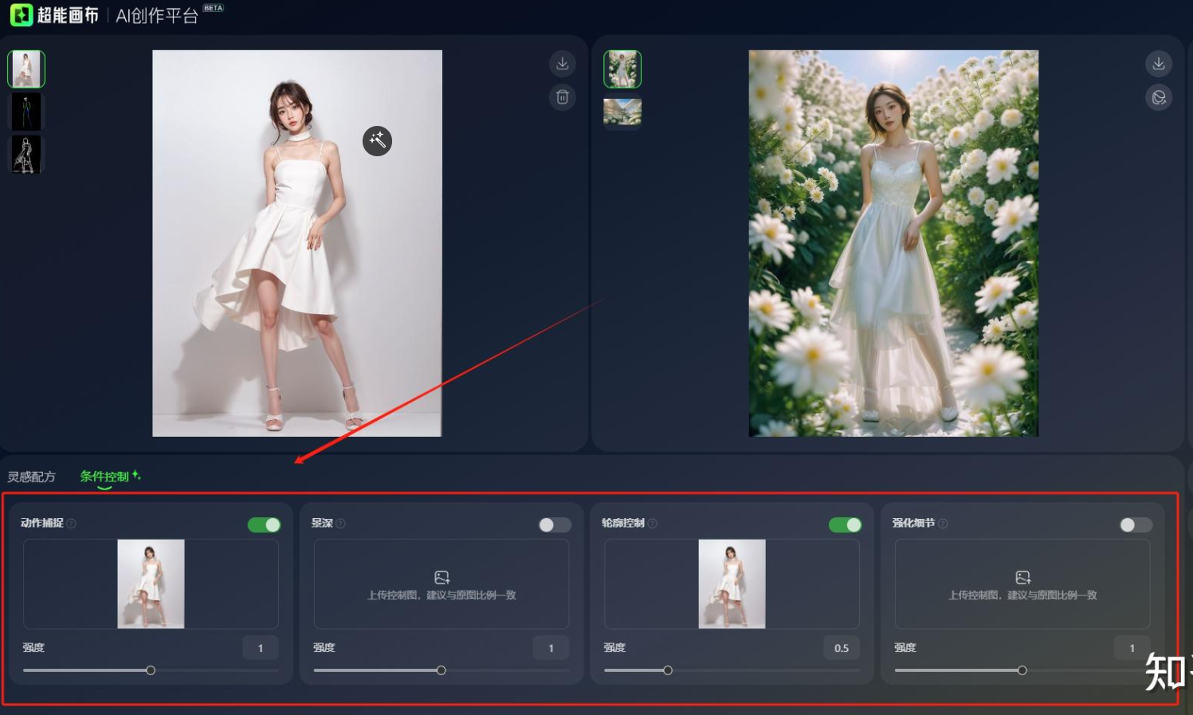Click the magic wand icon on the dress photo
The width and height of the screenshot is (1193, 715).
[377, 140]
